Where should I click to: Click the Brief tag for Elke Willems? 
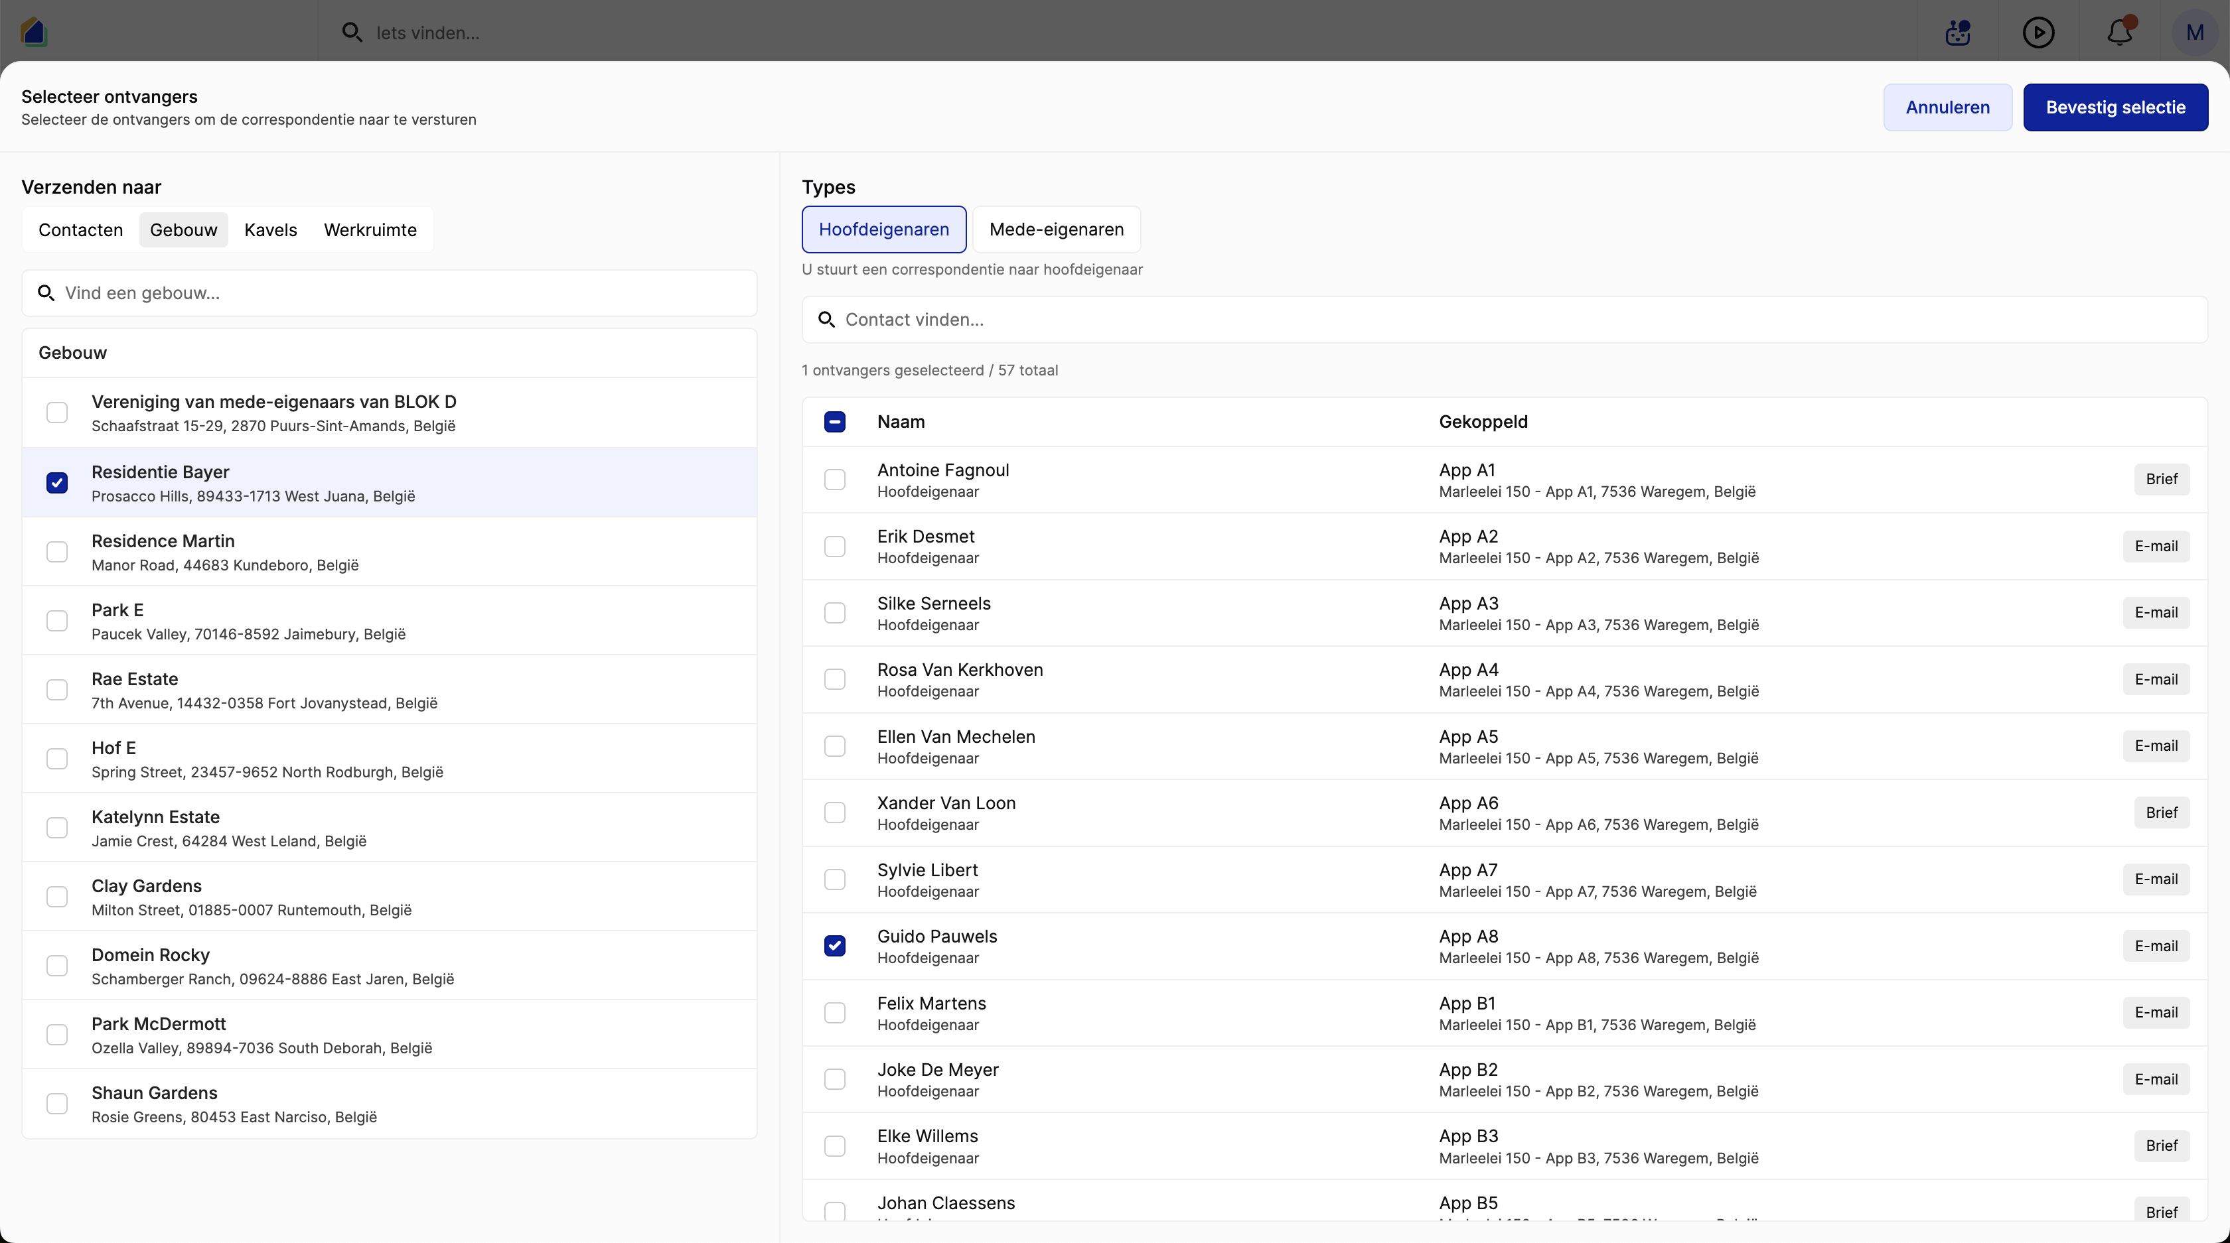pos(2162,1146)
